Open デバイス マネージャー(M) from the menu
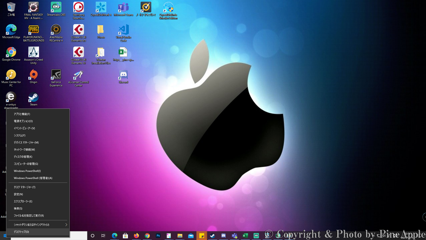 [26, 143]
